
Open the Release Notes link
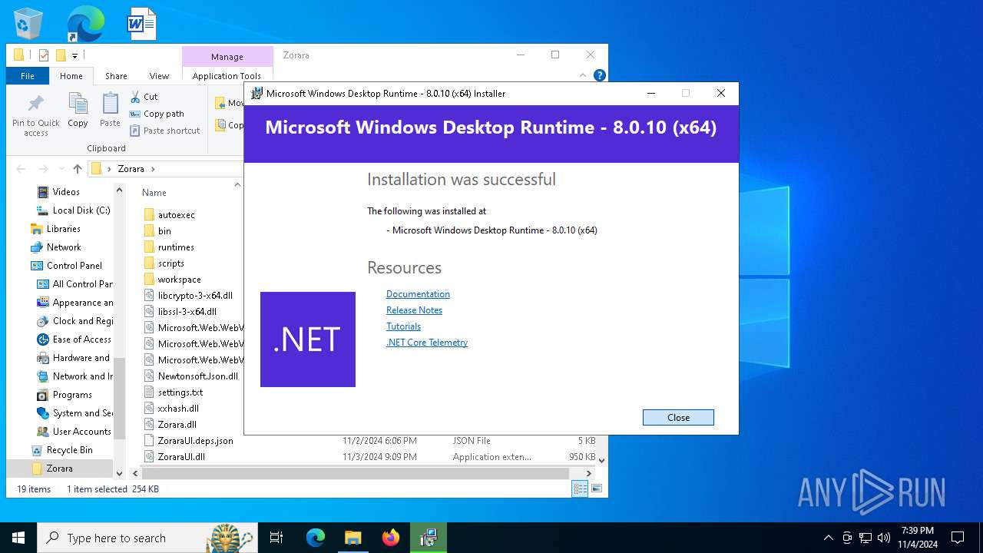coord(414,310)
